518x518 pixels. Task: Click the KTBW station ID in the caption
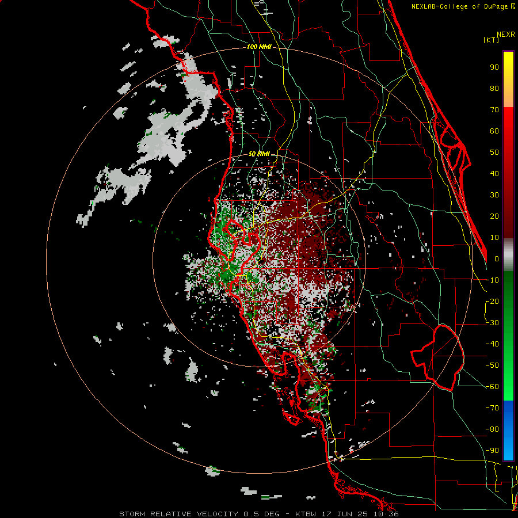point(305,514)
